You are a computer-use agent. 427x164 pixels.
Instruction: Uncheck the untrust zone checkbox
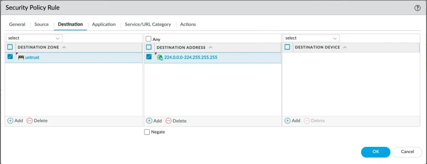[x=10, y=57]
